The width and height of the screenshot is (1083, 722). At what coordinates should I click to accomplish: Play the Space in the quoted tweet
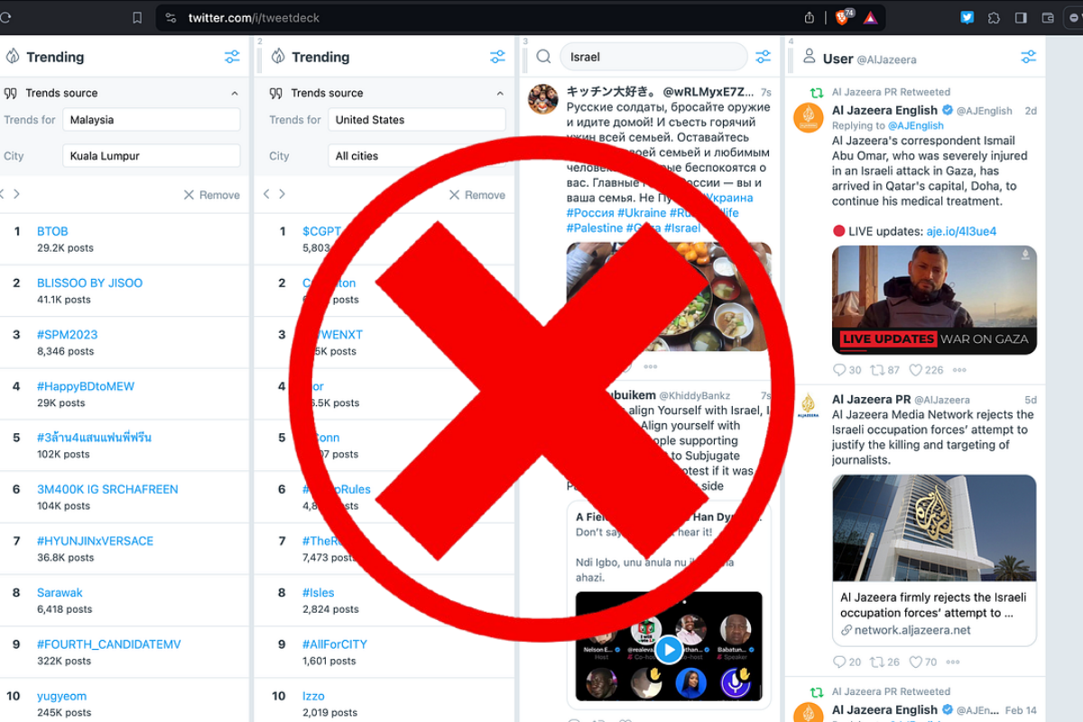pos(669,649)
